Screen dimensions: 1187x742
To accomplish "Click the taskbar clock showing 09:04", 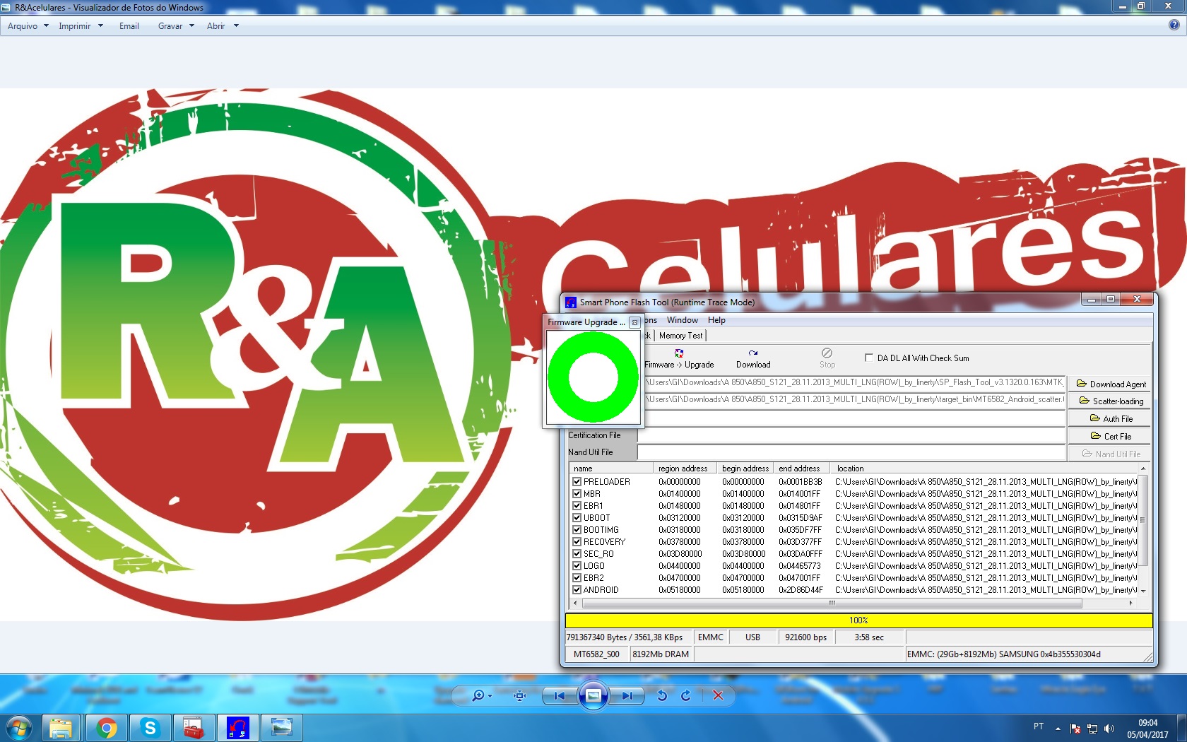I will tap(1147, 729).
